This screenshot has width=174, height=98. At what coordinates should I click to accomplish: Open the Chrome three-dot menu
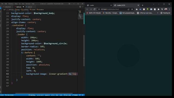click(x=169, y=9)
